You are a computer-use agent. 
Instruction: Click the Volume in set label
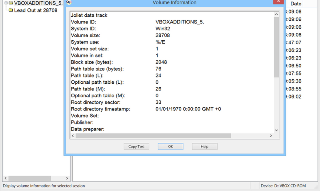coord(87,55)
